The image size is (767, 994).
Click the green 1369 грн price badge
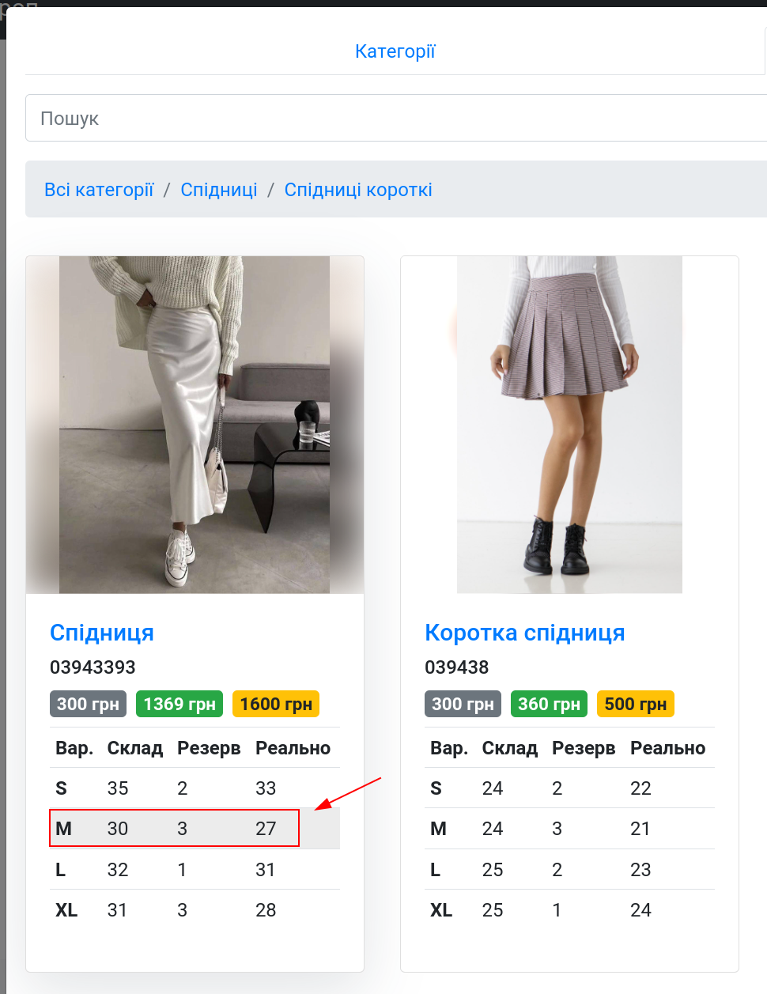point(179,704)
